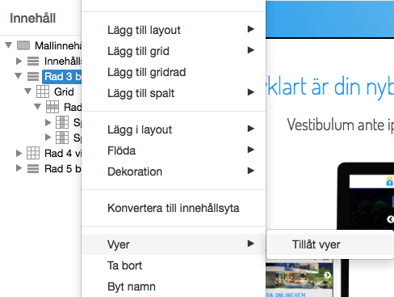Click the slideshow previous arrow in tablet

[391, 219]
